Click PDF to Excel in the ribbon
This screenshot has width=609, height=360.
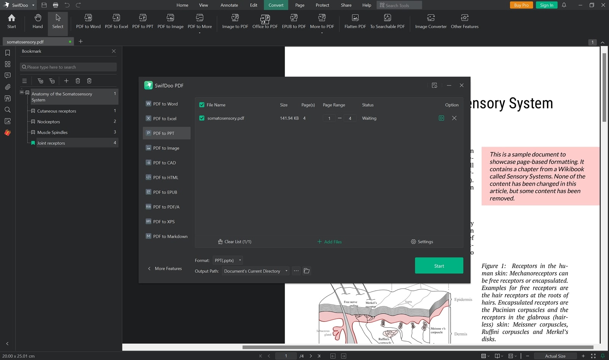point(116,22)
